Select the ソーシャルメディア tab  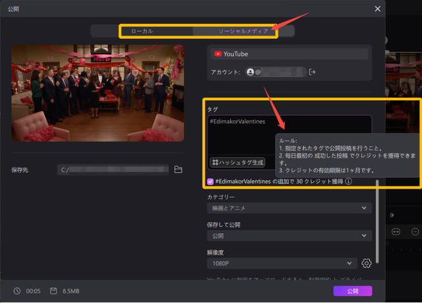click(243, 31)
